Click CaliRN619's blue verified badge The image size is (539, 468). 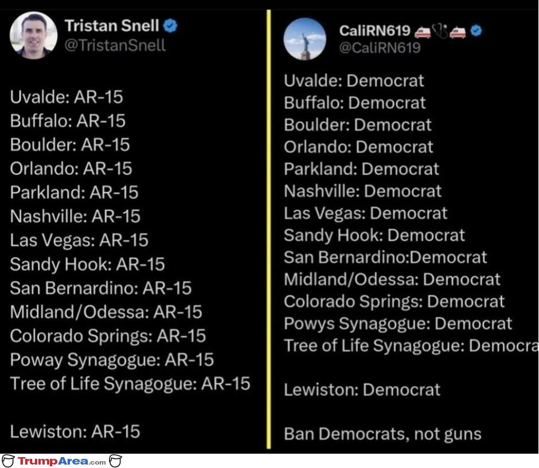click(x=476, y=30)
